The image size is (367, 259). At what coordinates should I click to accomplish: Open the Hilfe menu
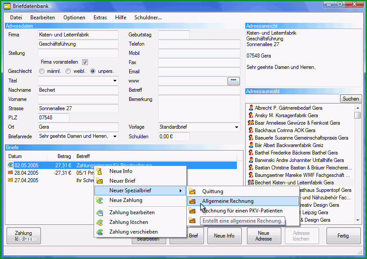pos(120,18)
